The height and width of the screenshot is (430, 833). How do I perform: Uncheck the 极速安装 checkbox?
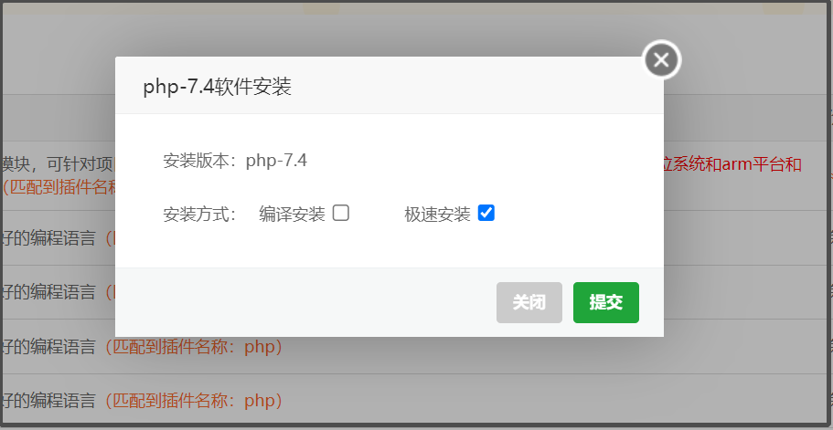point(486,213)
